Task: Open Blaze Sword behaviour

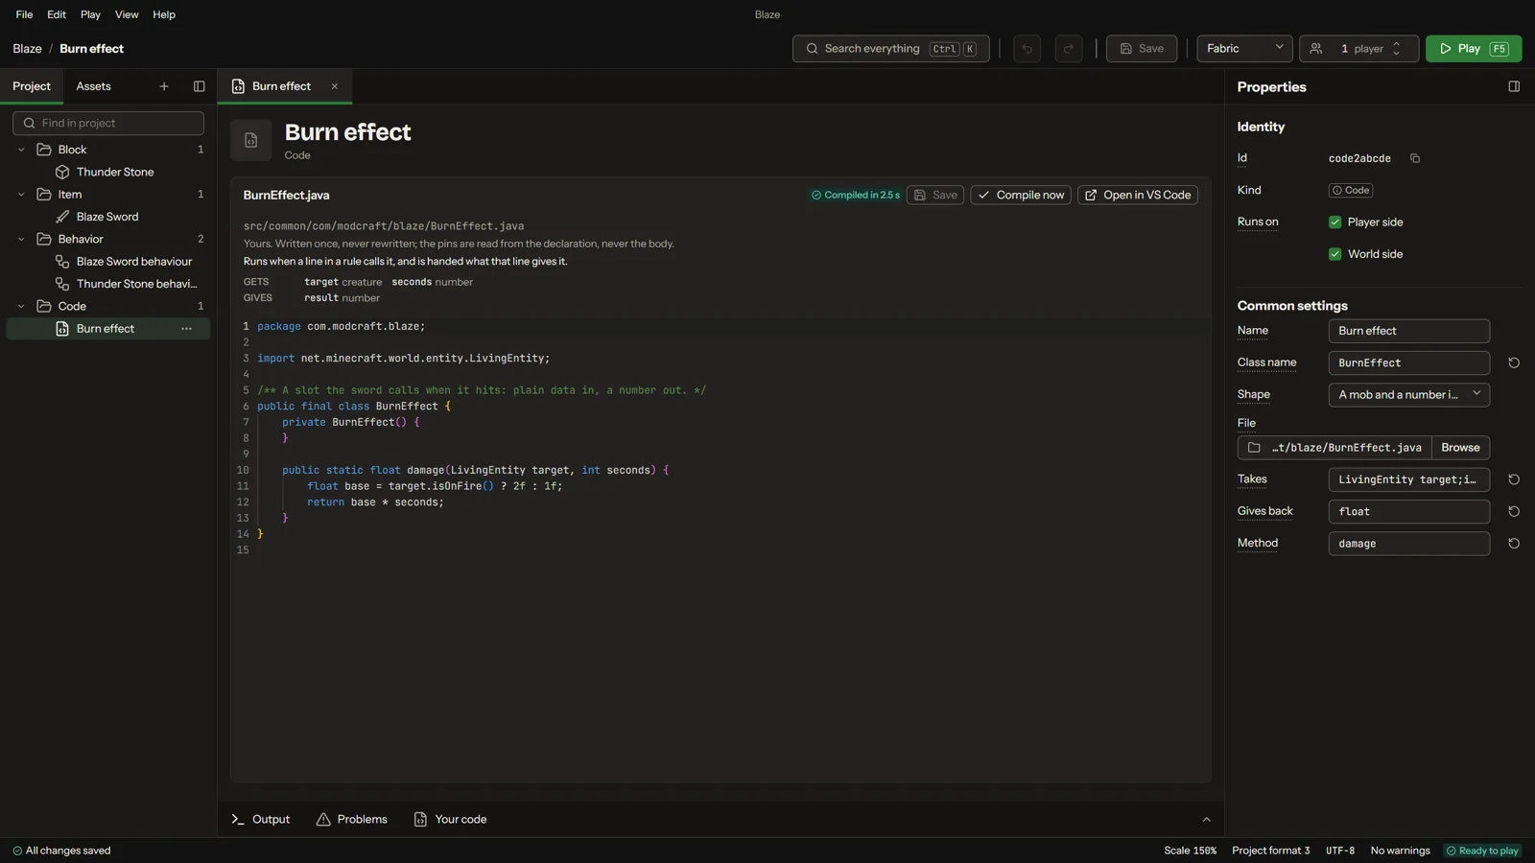Action: 108,261
